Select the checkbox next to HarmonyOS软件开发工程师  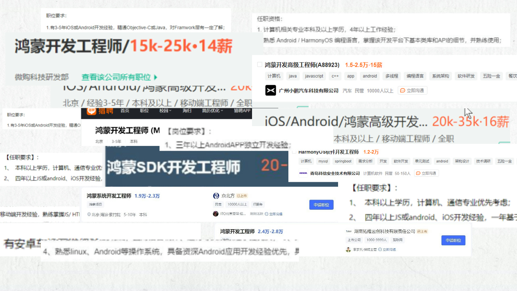294,152
